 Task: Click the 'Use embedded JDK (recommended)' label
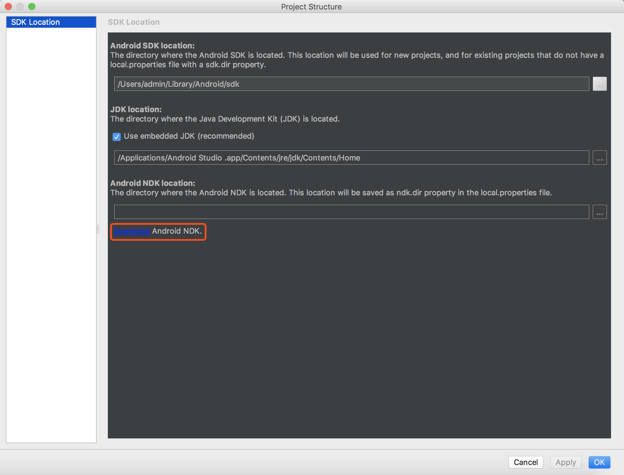tap(189, 136)
